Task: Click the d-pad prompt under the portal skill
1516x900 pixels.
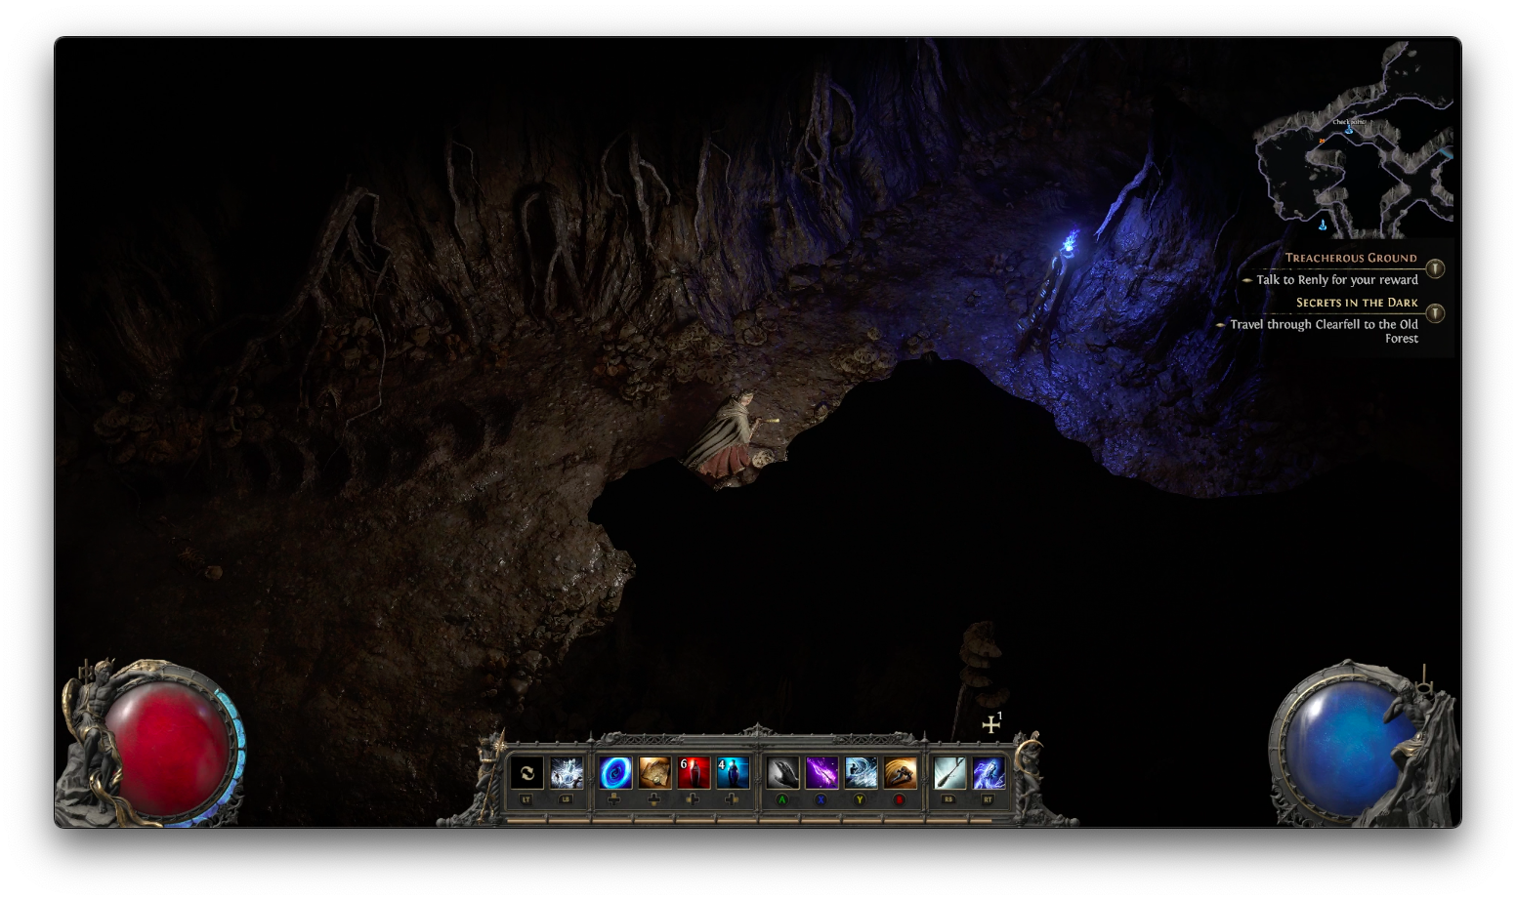Action: (614, 799)
